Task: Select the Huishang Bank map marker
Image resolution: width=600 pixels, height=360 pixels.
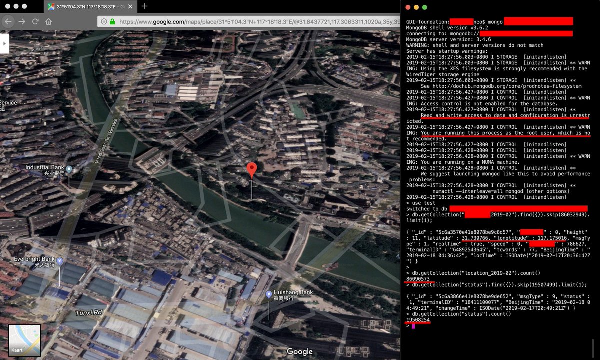Action: coord(269,294)
